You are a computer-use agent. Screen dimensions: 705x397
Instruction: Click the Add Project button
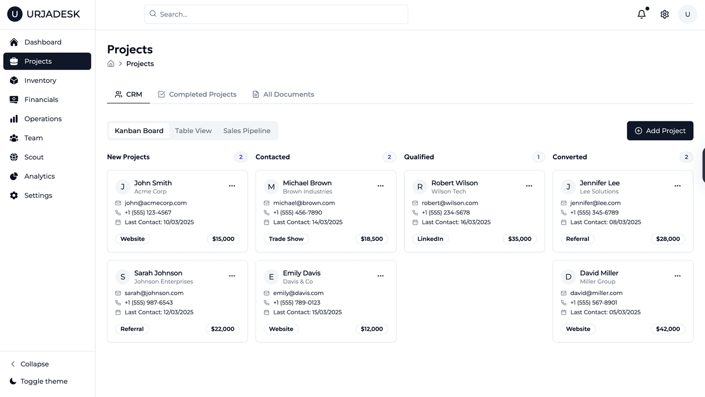pos(660,130)
